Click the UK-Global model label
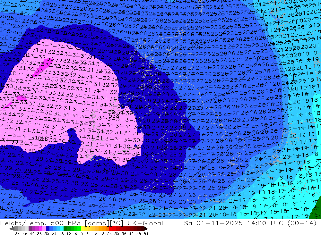The height and width of the screenshot is (235, 321). [145, 223]
